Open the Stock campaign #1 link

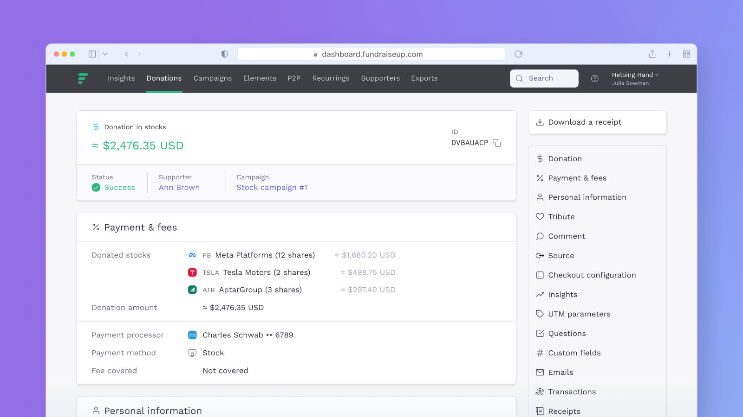pos(272,187)
